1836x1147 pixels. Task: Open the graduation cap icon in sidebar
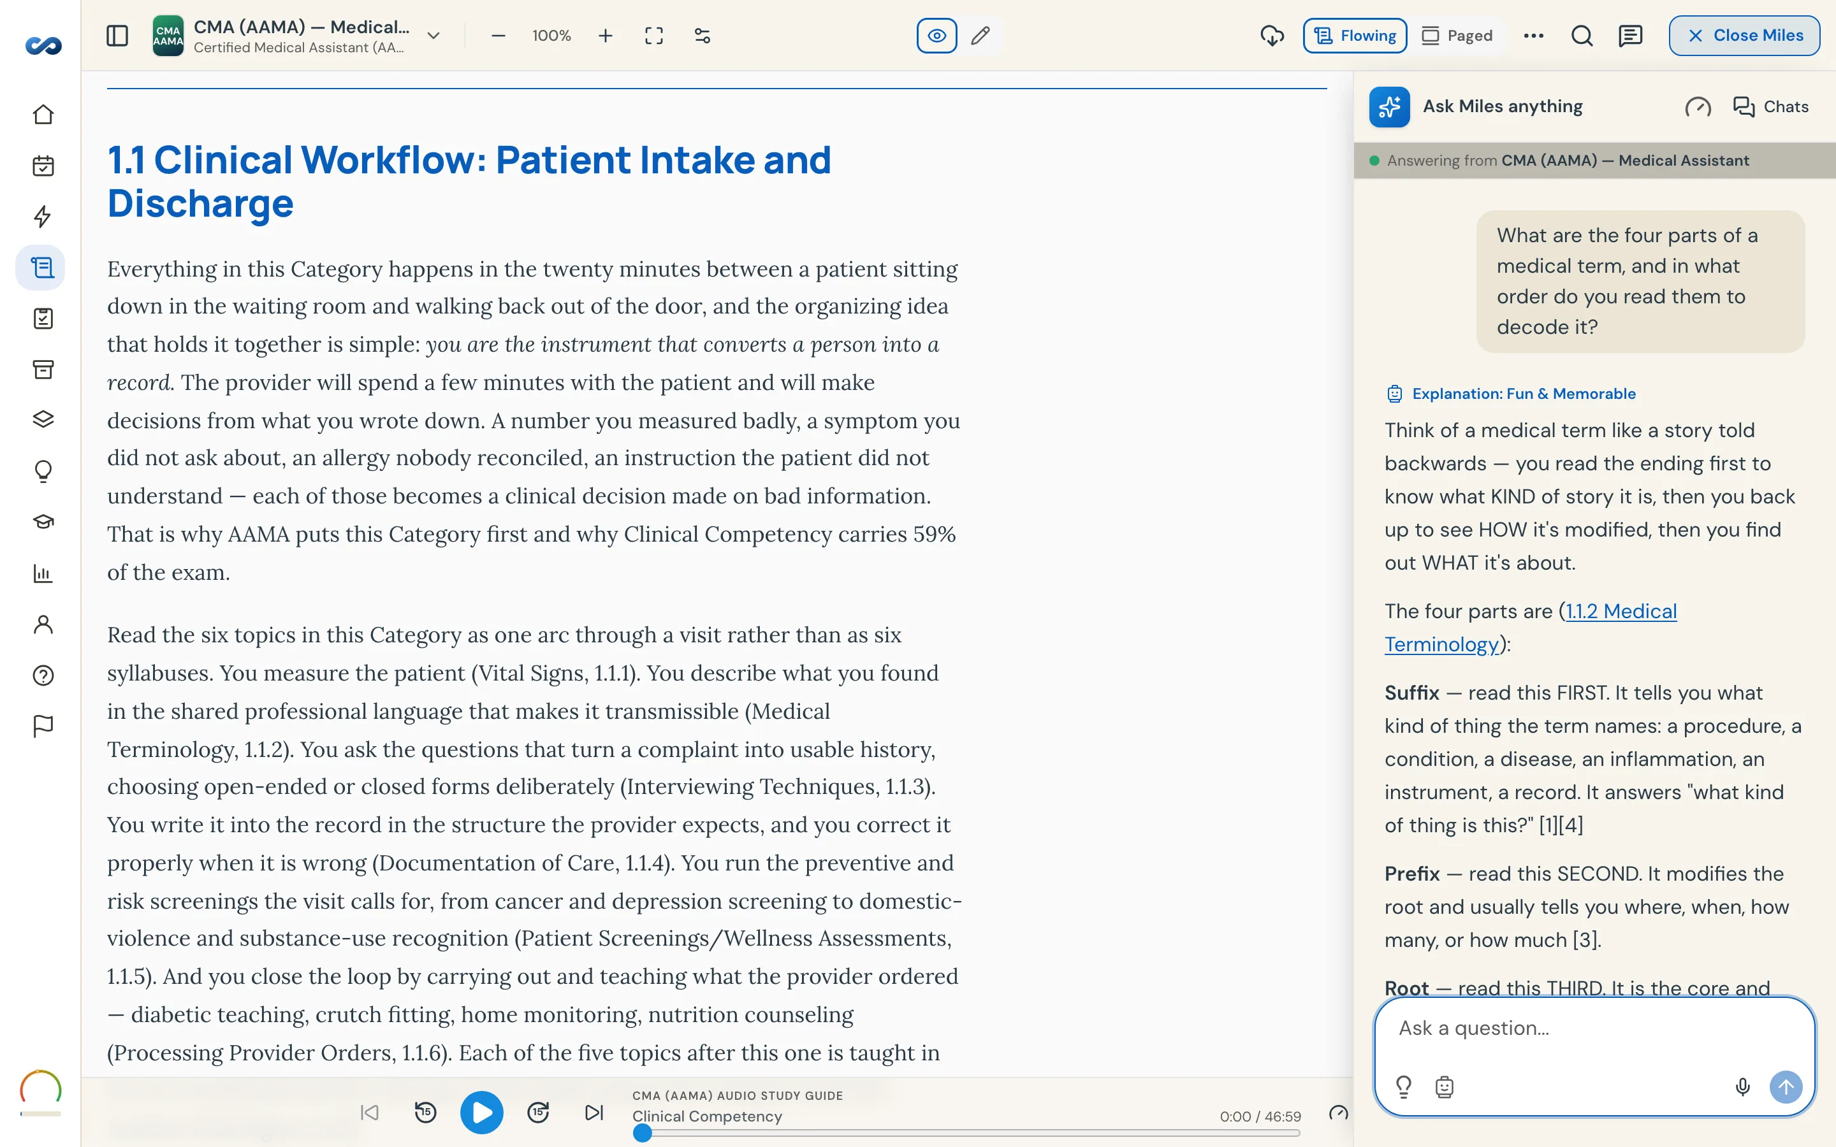43,522
